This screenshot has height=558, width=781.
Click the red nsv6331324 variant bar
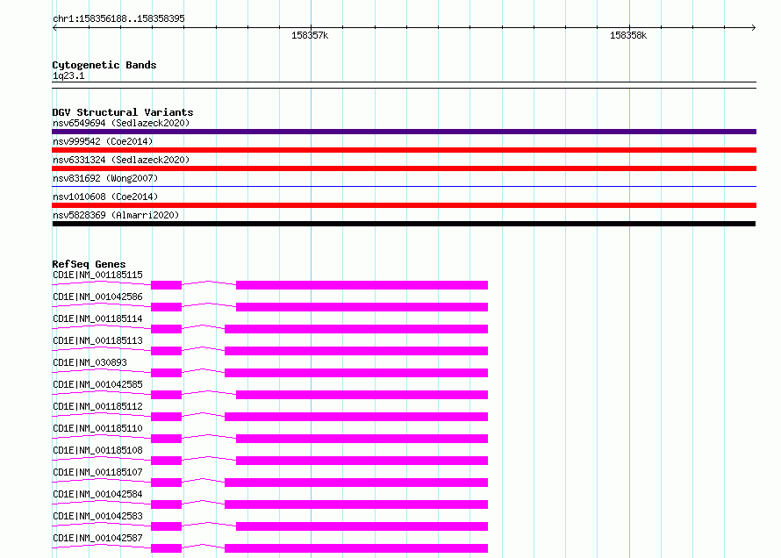click(404, 168)
